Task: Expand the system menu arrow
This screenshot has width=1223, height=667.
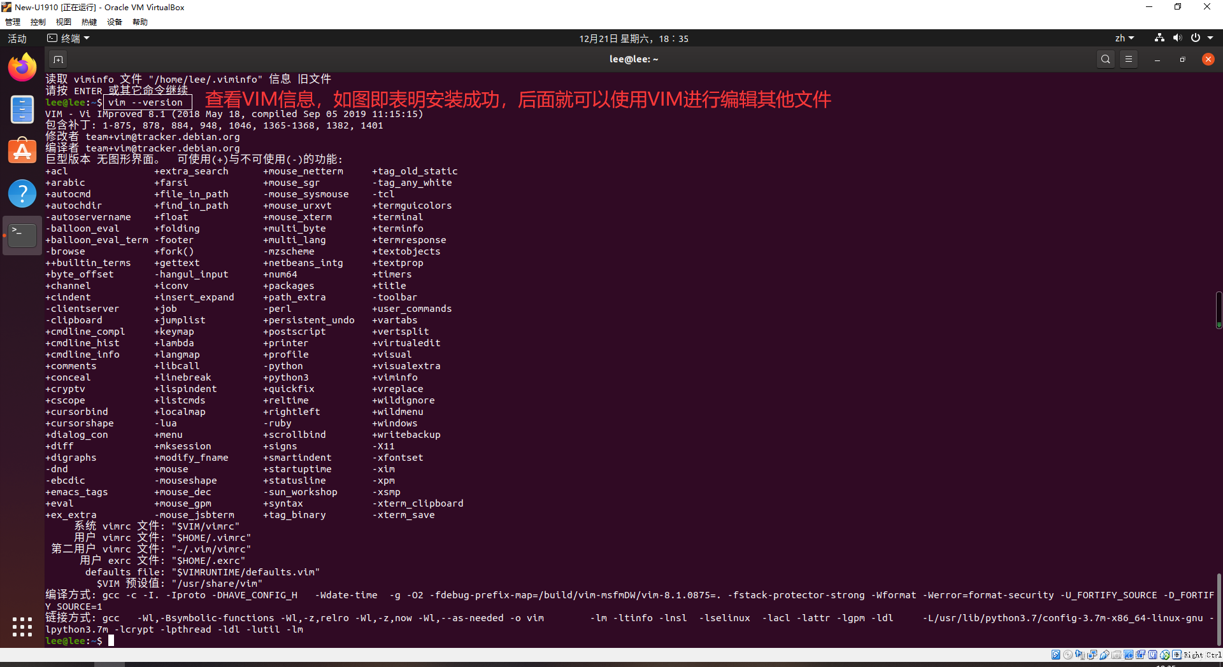Action: pyautogui.click(x=1210, y=38)
